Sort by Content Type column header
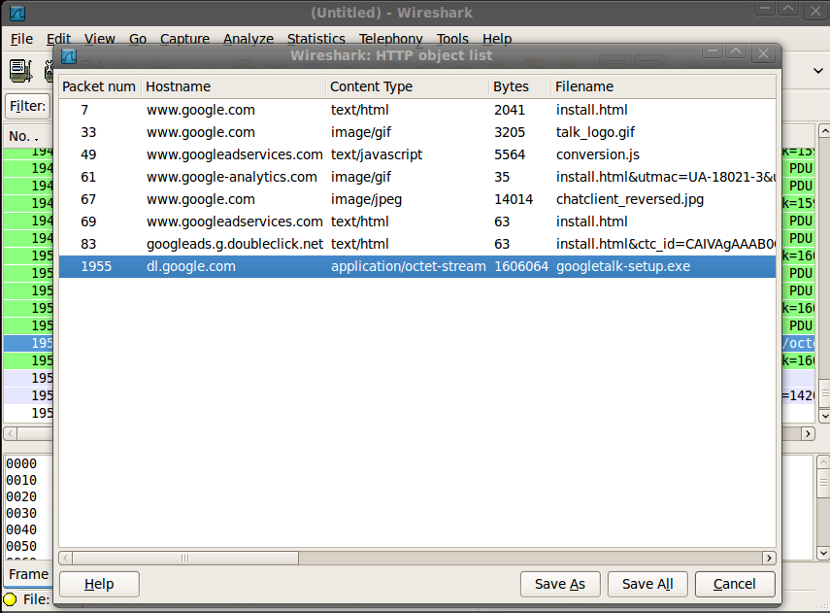This screenshot has width=830, height=613. click(407, 86)
